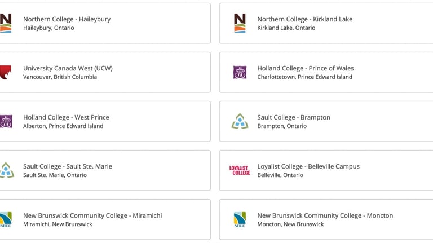Viewport: 433px width, 243px height.
Task: Click the Northern College Kirkland Lake logo
Action: 240,23
